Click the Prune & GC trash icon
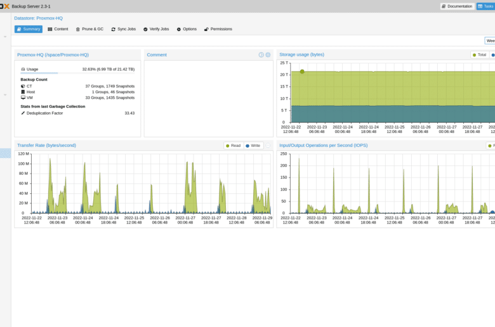 click(x=77, y=29)
